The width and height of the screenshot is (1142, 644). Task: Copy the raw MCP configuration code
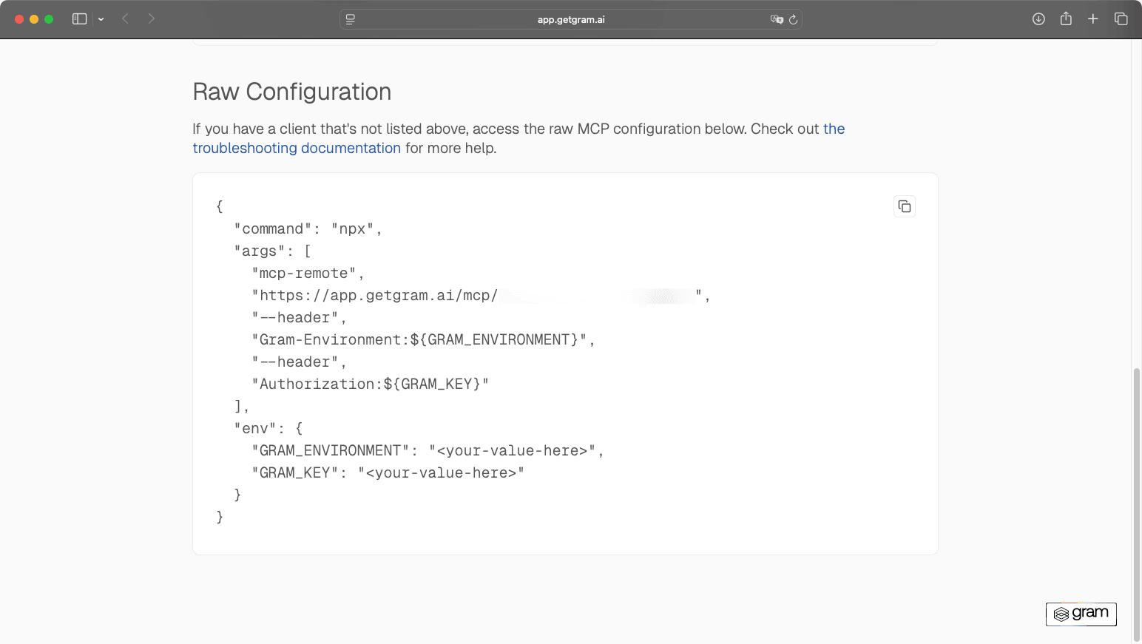pos(904,206)
